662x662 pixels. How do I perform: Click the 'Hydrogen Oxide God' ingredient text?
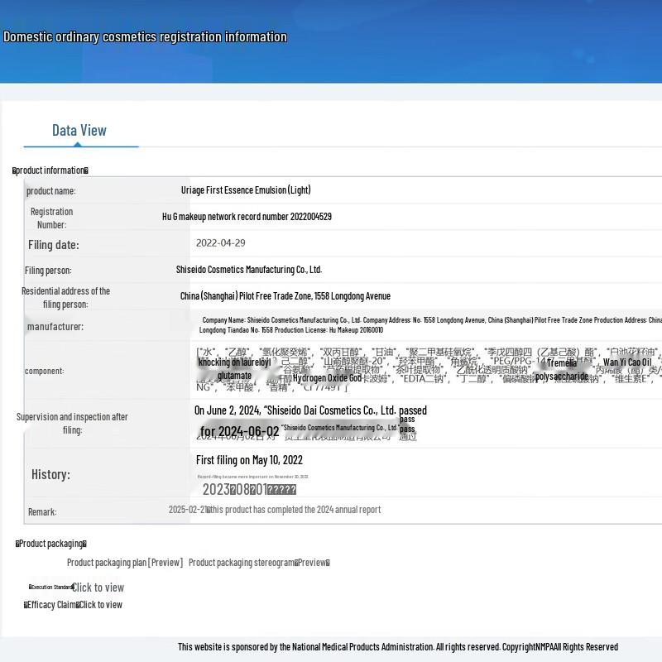click(x=327, y=377)
